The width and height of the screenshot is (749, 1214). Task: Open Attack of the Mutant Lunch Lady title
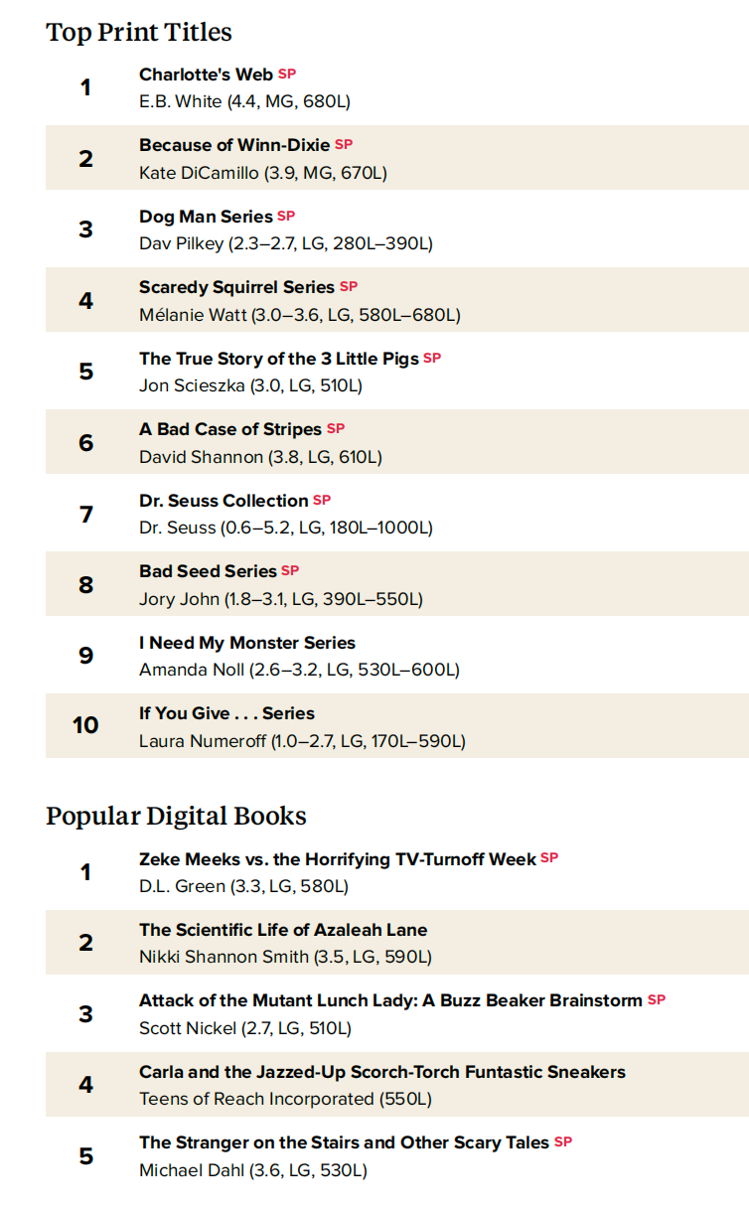coord(390,1000)
